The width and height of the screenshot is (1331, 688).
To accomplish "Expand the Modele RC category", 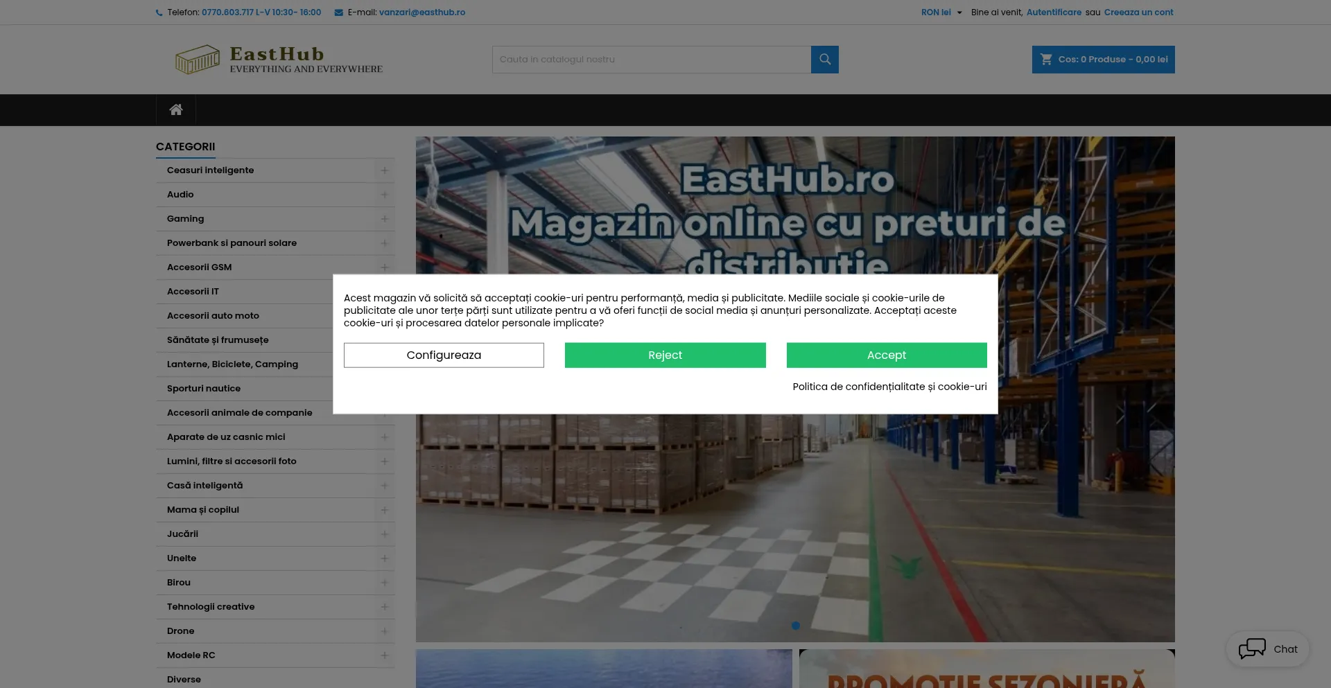I will tap(384, 655).
